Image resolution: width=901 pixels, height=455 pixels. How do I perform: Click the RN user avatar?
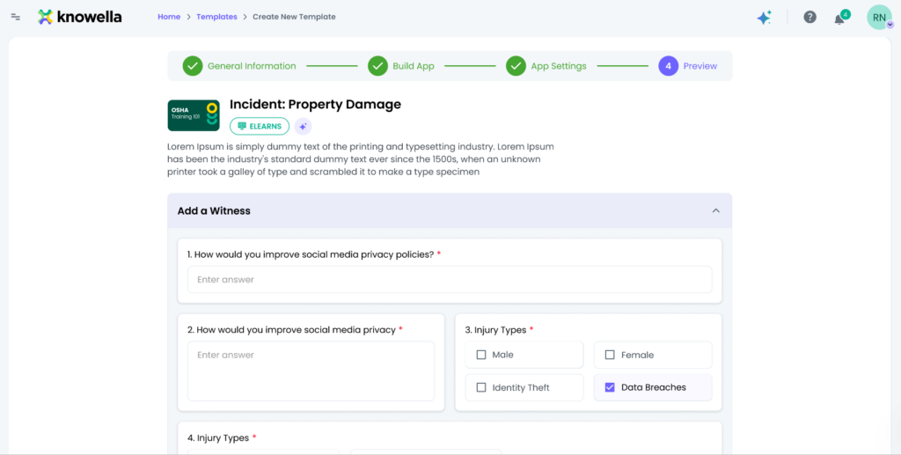(x=879, y=18)
